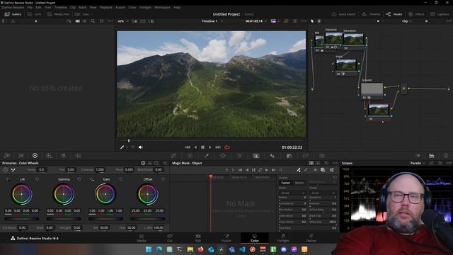Select thumbnail grid view in gallery

pos(77,21)
